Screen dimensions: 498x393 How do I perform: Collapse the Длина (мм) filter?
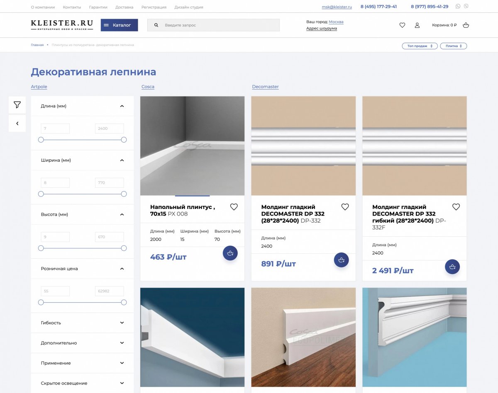122,106
